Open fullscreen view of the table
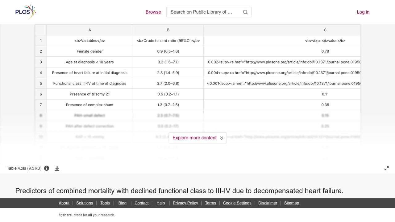Viewport: 395px width, 222px height. point(387,168)
